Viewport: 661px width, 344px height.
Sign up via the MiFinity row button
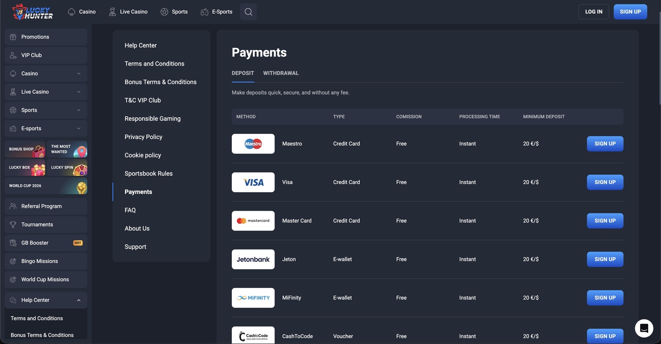click(605, 298)
